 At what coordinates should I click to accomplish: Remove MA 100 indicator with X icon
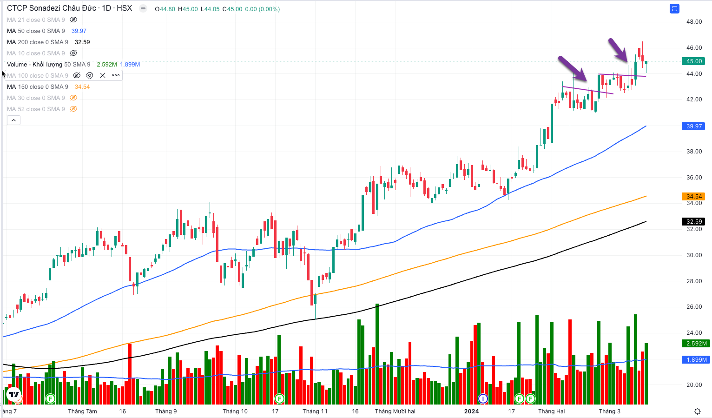(103, 75)
